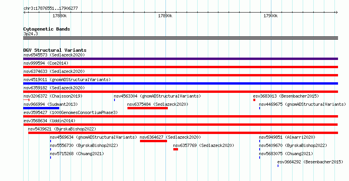The height and width of the screenshot is (181, 349).
Task: Select the red nsv5439621 variant bar
Action: pyautogui.click(x=183, y=133)
